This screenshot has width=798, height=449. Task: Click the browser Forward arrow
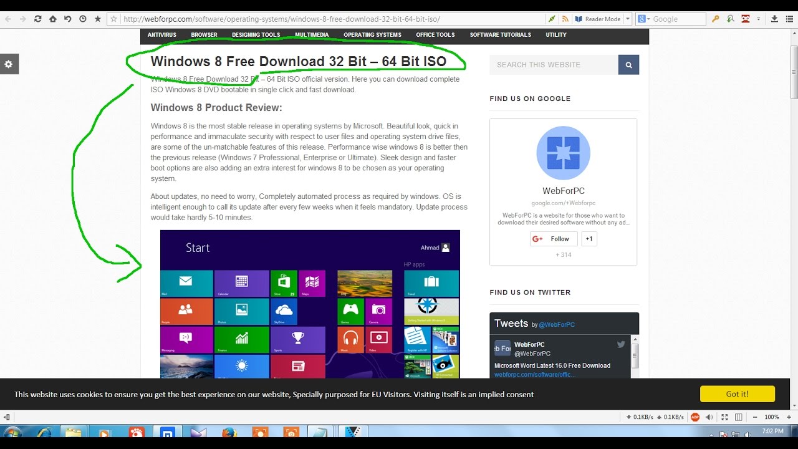pos(23,19)
